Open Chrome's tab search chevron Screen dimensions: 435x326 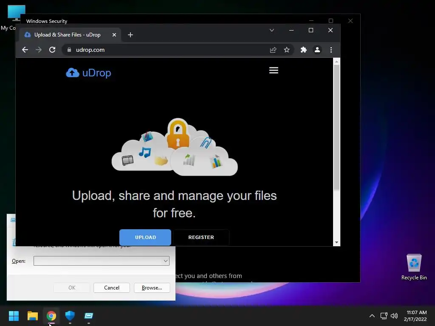272,30
